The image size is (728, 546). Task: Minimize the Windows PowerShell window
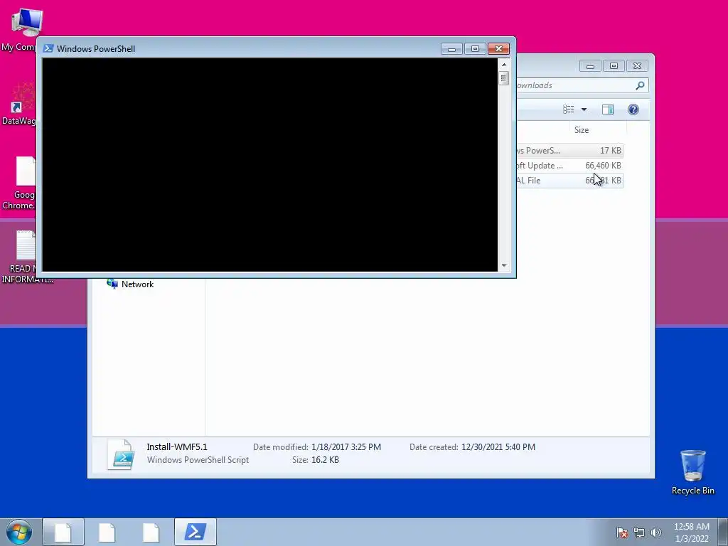point(451,49)
